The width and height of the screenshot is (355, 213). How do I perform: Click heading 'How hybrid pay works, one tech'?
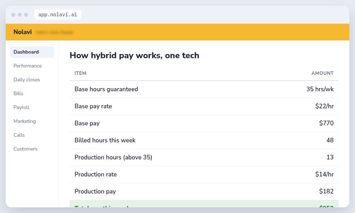pos(135,55)
